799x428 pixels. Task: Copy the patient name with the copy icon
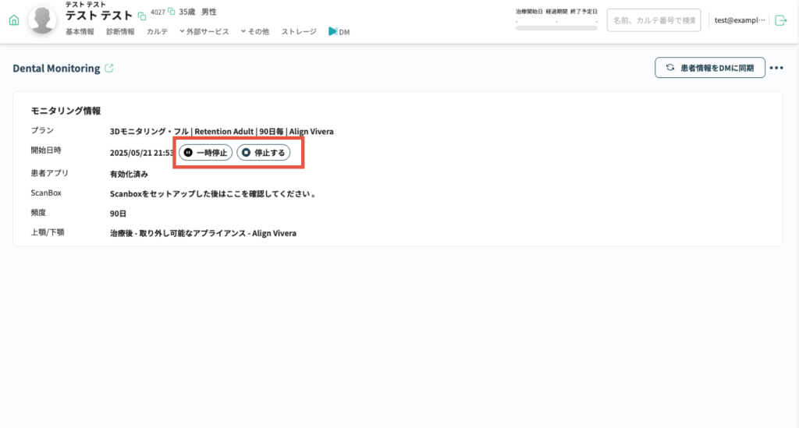pyautogui.click(x=141, y=16)
